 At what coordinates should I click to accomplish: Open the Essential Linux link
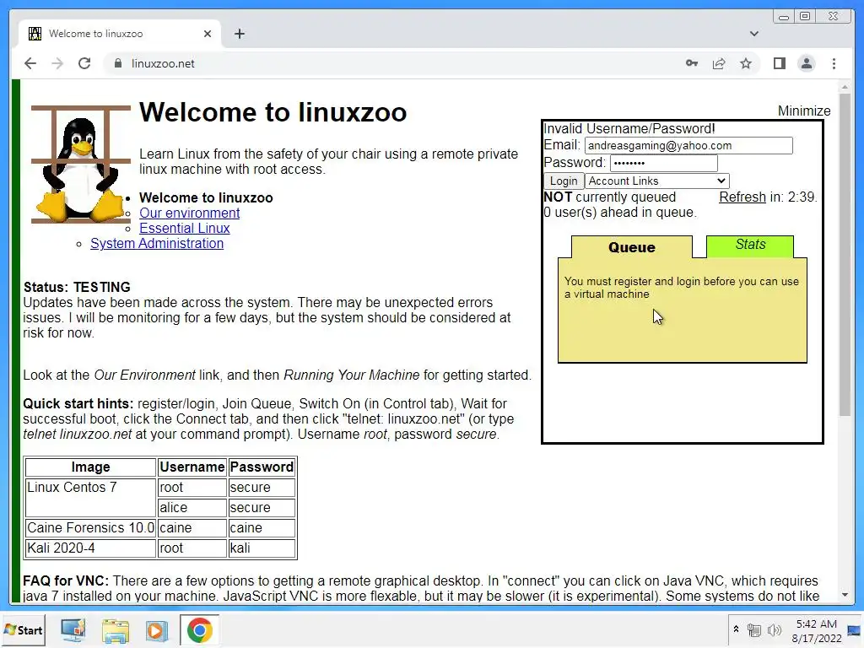pyautogui.click(x=184, y=228)
